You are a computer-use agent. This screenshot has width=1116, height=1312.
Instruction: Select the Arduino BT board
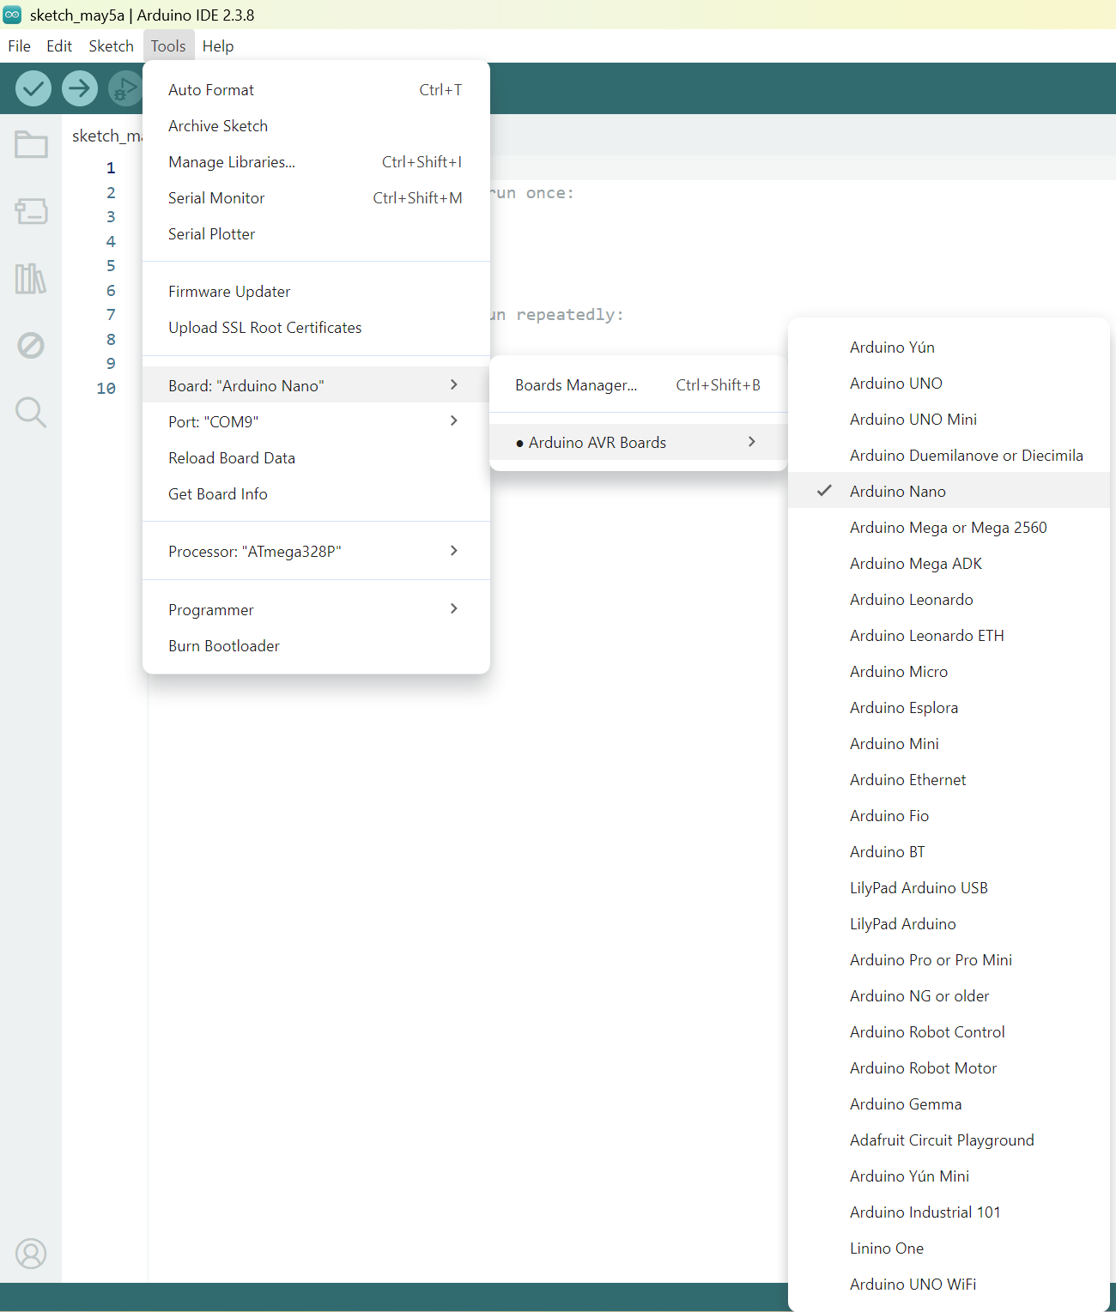click(x=949, y=851)
